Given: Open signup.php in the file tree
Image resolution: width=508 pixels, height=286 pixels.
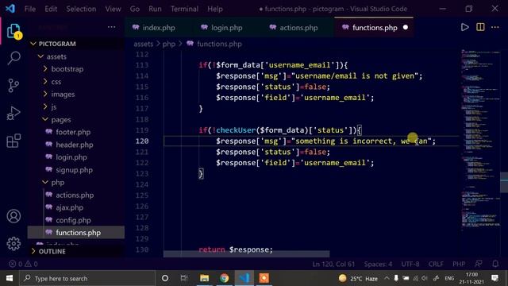Looking at the screenshot, I should [74, 169].
